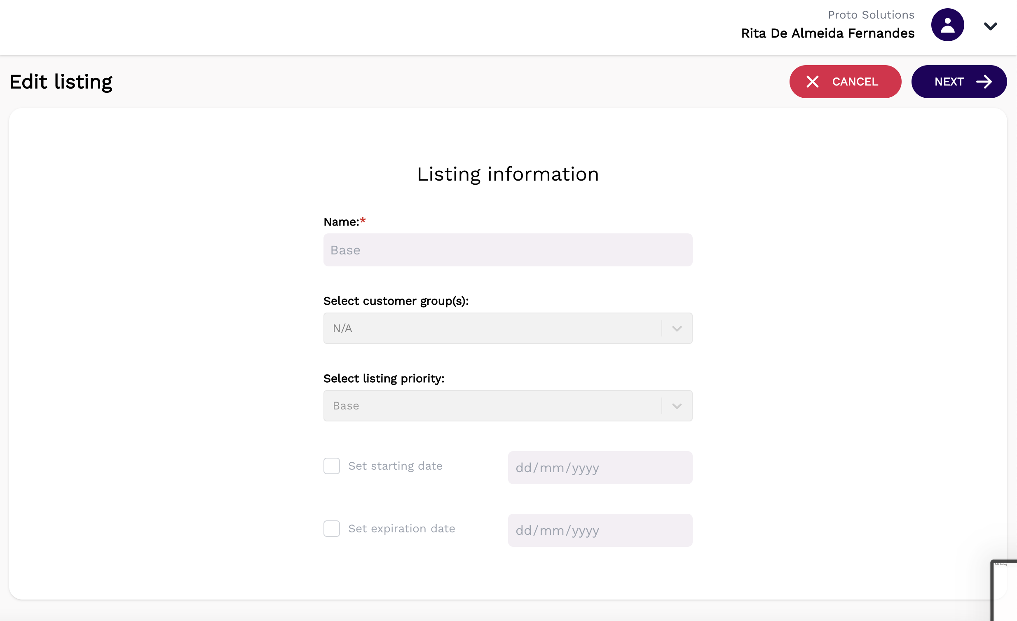The width and height of the screenshot is (1017, 621).
Task: Enable the Set starting date checkbox
Action: 331,466
